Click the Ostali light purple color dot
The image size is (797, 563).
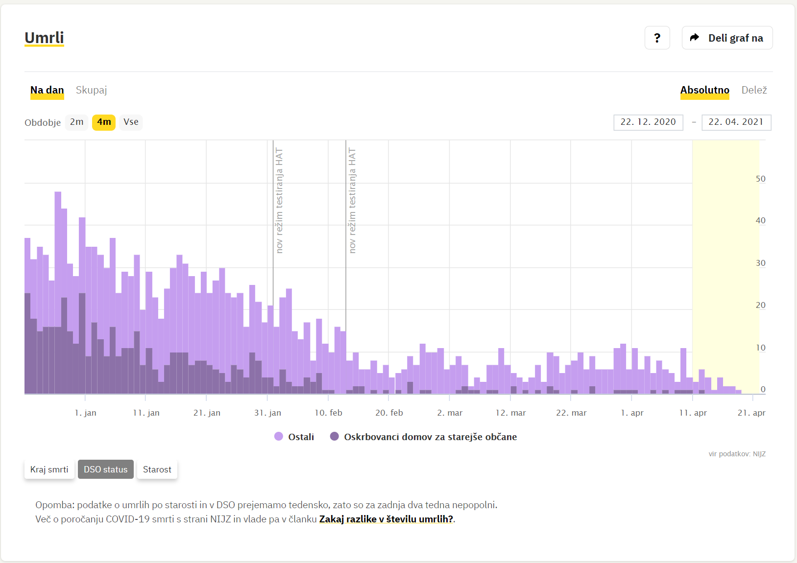[279, 436]
